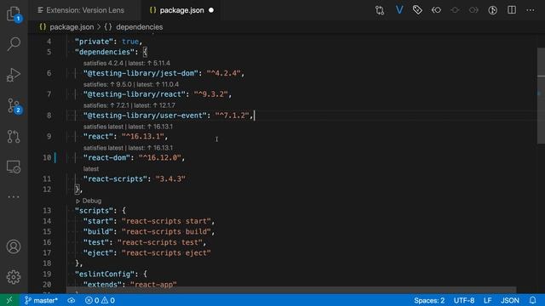The image size is (545, 306).
Task: Open the Run and Debug view
Action: click(14, 75)
